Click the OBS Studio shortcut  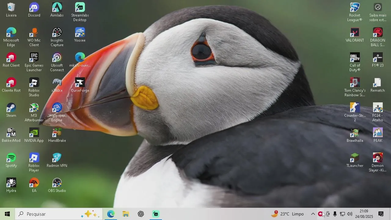tap(57, 185)
